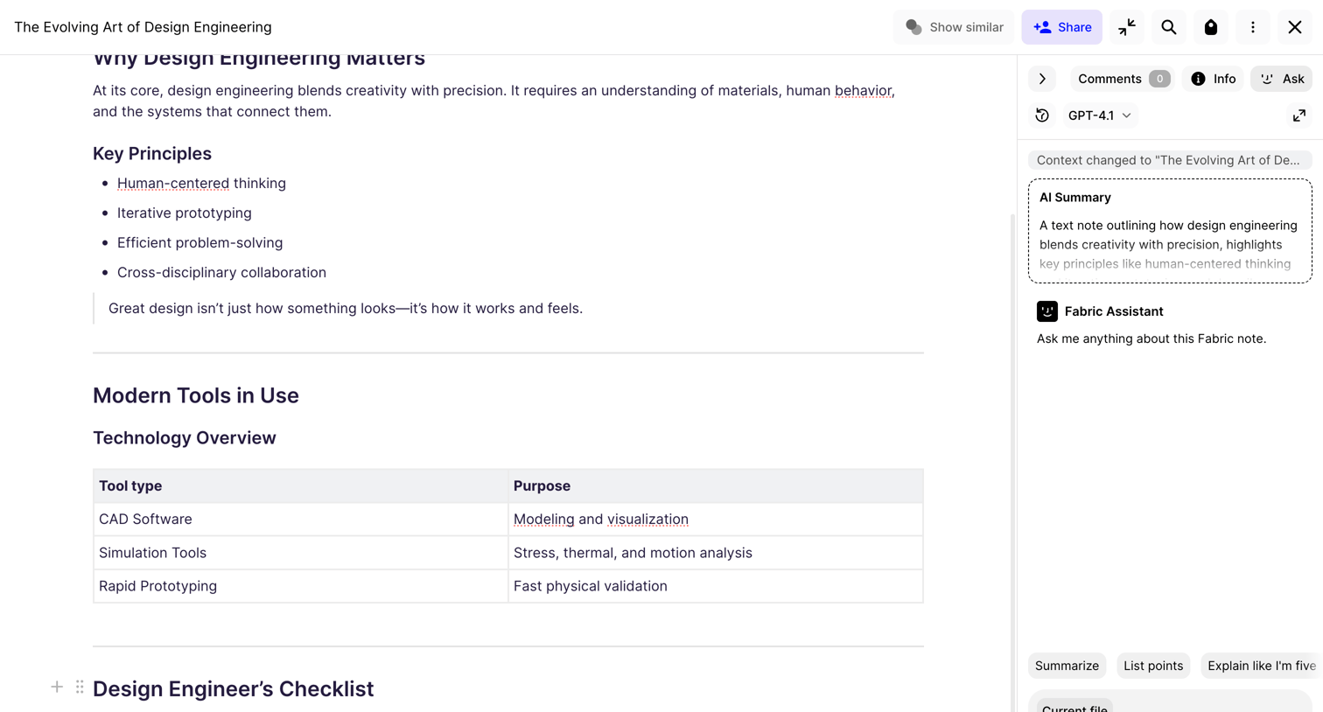
Task: Open the Share dialog
Action: tap(1062, 27)
